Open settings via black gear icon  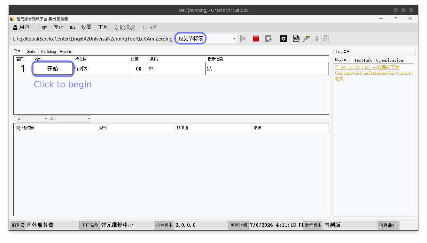(283, 39)
